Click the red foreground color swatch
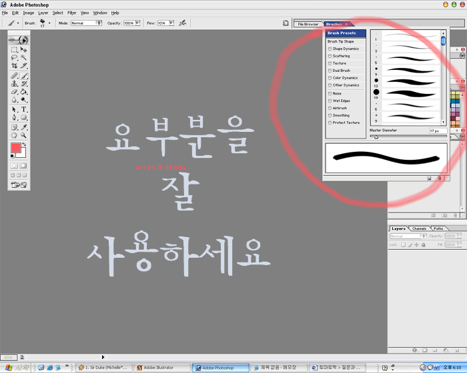The width and height of the screenshot is (467, 373). [16, 148]
